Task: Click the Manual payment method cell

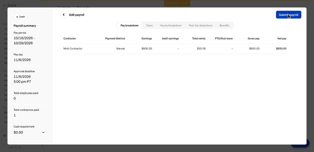Action: pos(121,49)
